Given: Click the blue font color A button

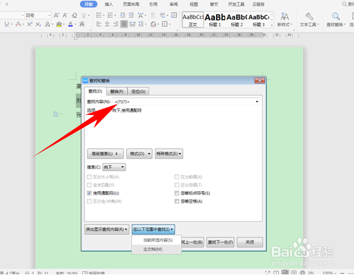Looking at the screenshot, I should (x=70, y=24).
